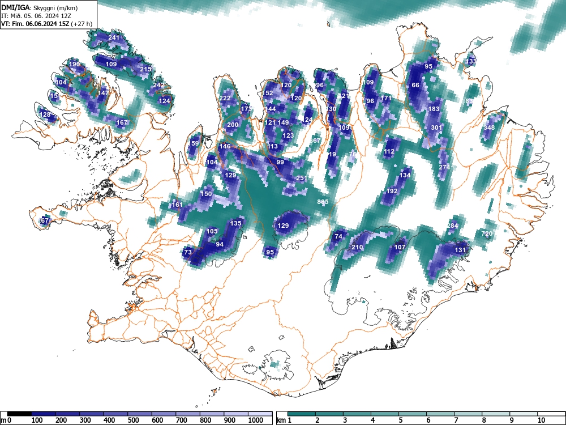Click the visibility value 130
This screenshot has width=566, height=425.
(331, 108)
